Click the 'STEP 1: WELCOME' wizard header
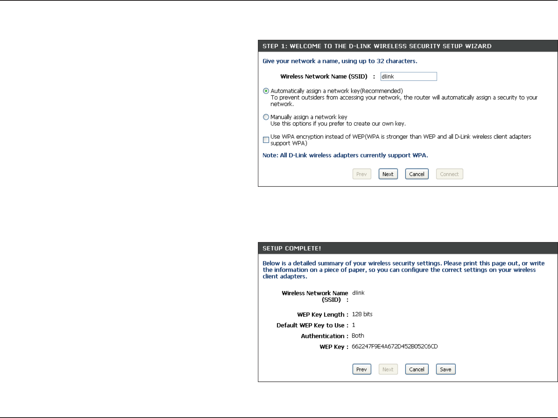Image resolution: width=558 pixels, height=418 pixels. click(x=377, y=46)
